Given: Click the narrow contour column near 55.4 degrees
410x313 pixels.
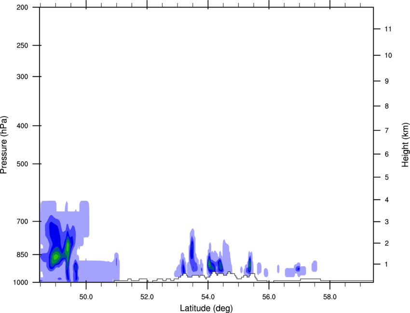Looking at the screenshot, I should 250,264.
